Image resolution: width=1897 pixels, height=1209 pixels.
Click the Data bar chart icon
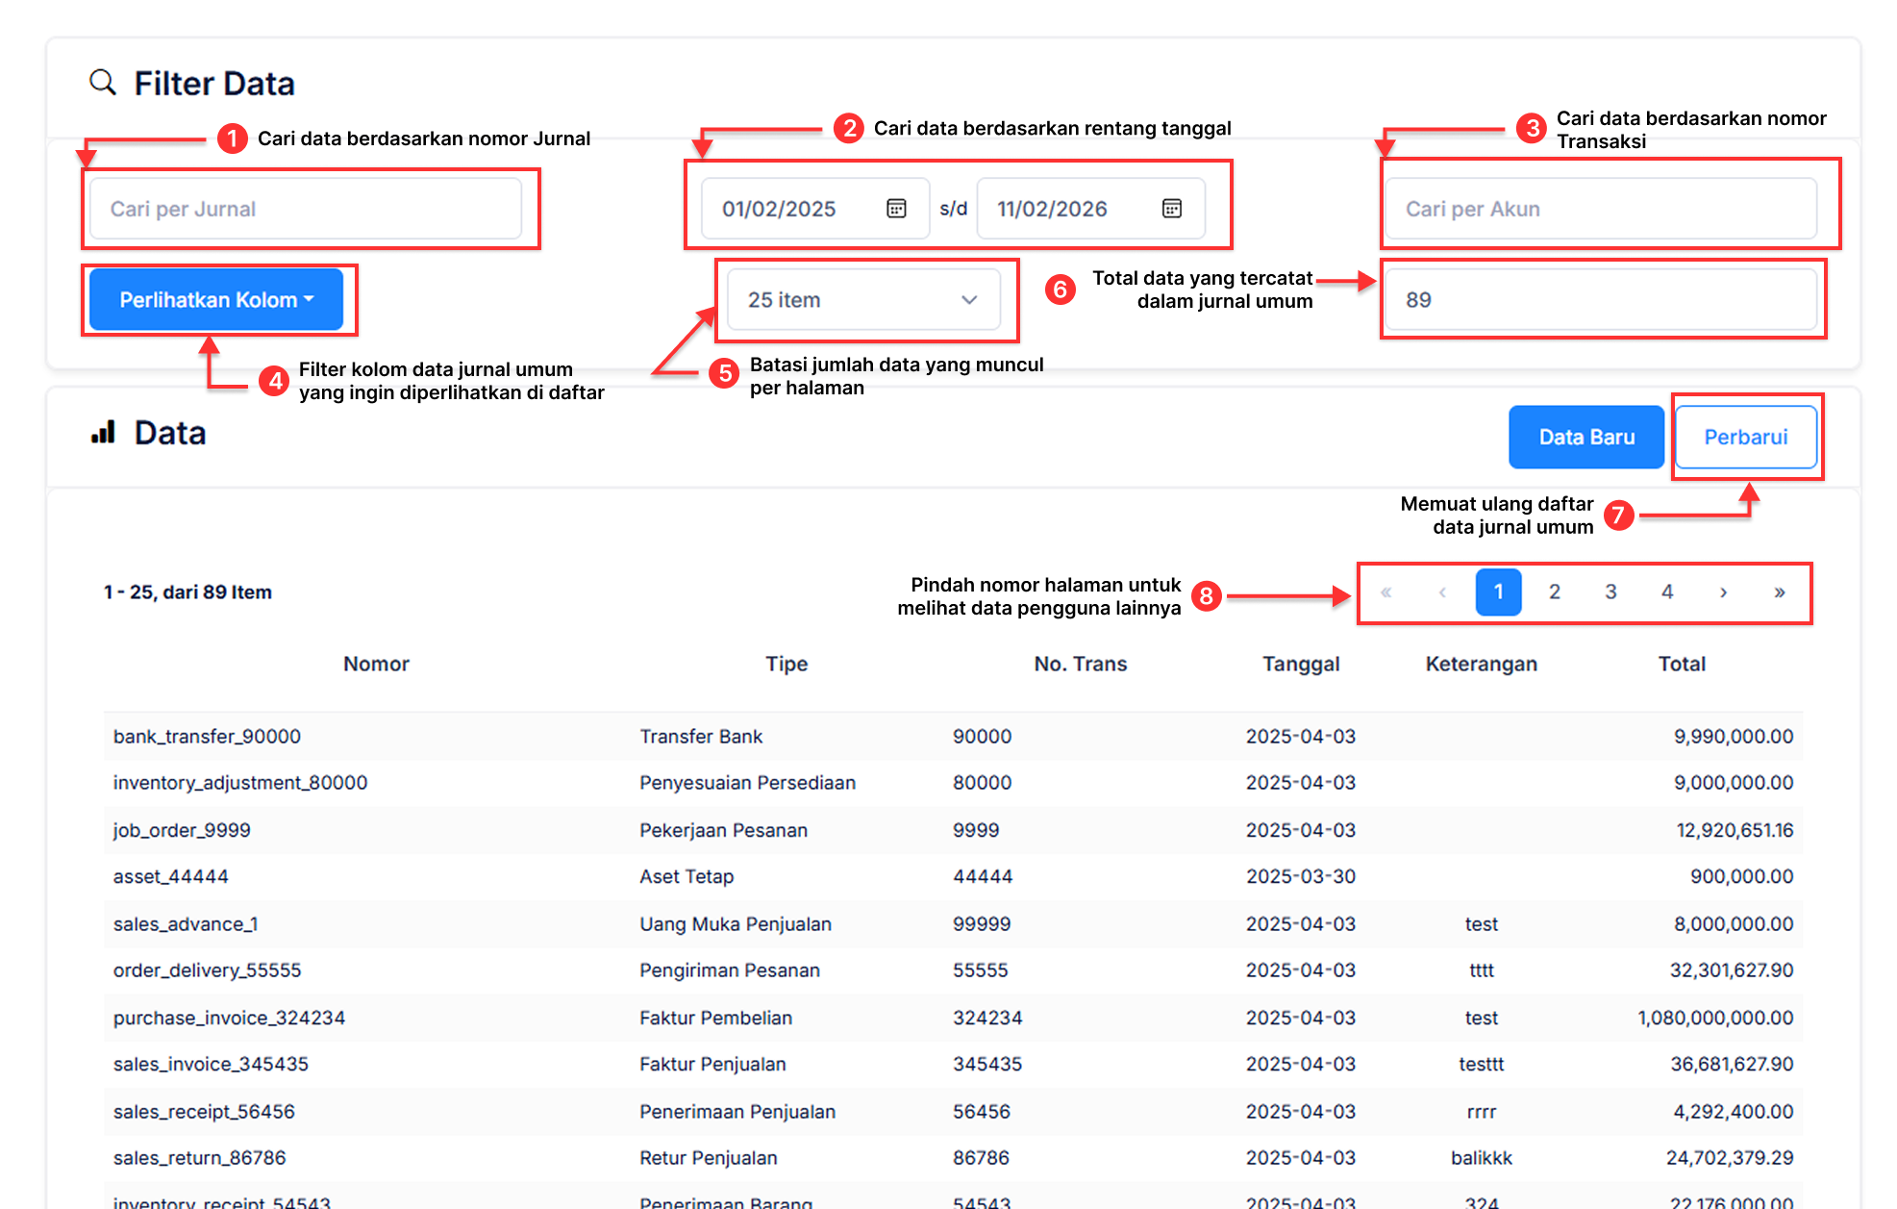pos(103,433)
